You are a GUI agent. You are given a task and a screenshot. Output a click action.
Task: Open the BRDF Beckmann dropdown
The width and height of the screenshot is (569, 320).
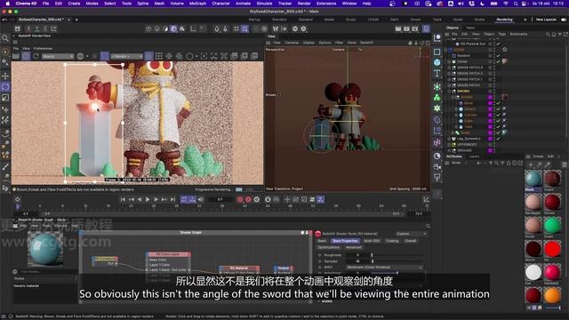click(x=385, y=267)
